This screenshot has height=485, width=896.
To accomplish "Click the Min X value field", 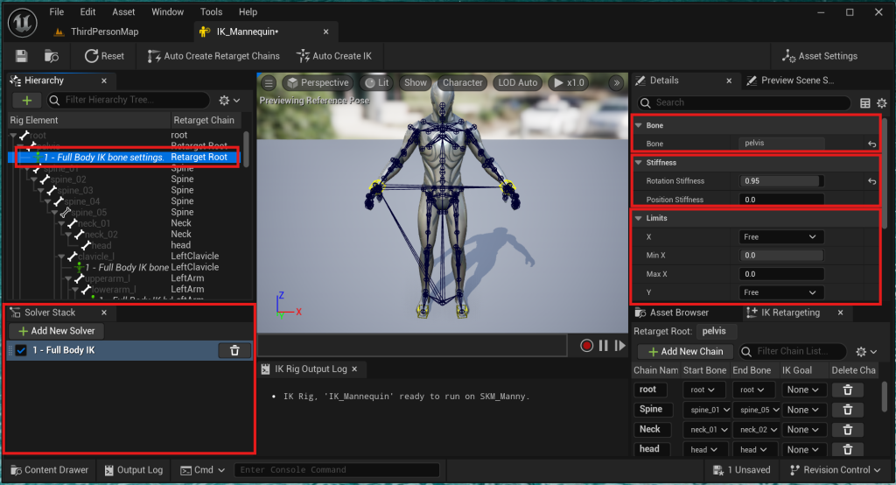I will (781, 255).
